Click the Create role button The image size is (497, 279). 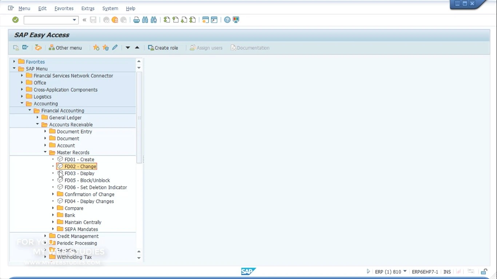[x=163, y=48]
